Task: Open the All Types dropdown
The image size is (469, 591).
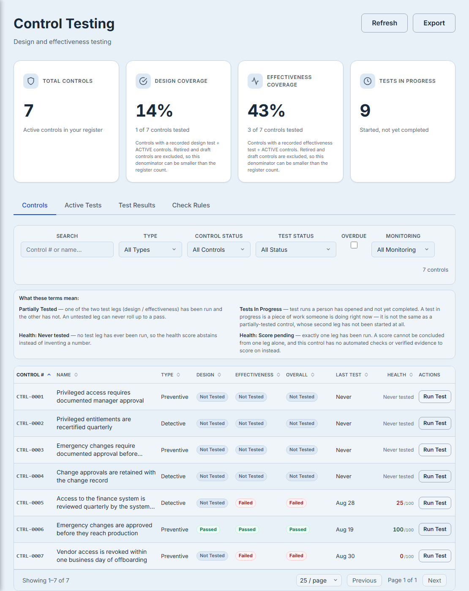Action: coord(150,250)
